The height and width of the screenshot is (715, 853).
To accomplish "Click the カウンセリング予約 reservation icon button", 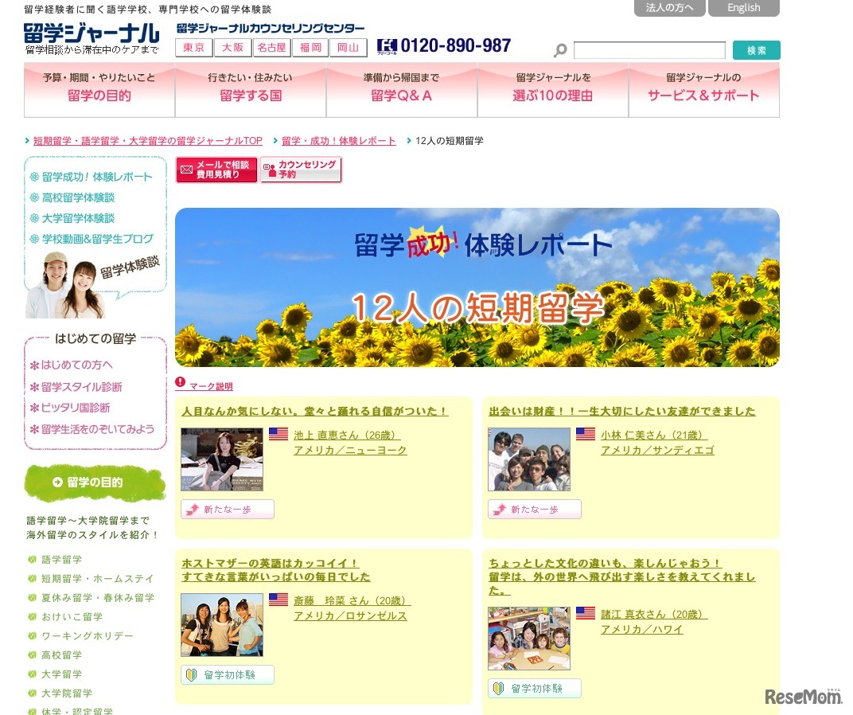I will tap(301, 170).
